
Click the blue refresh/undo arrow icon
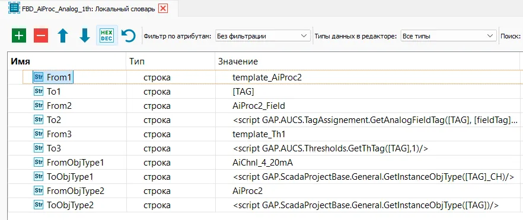(x=128, y=35)
